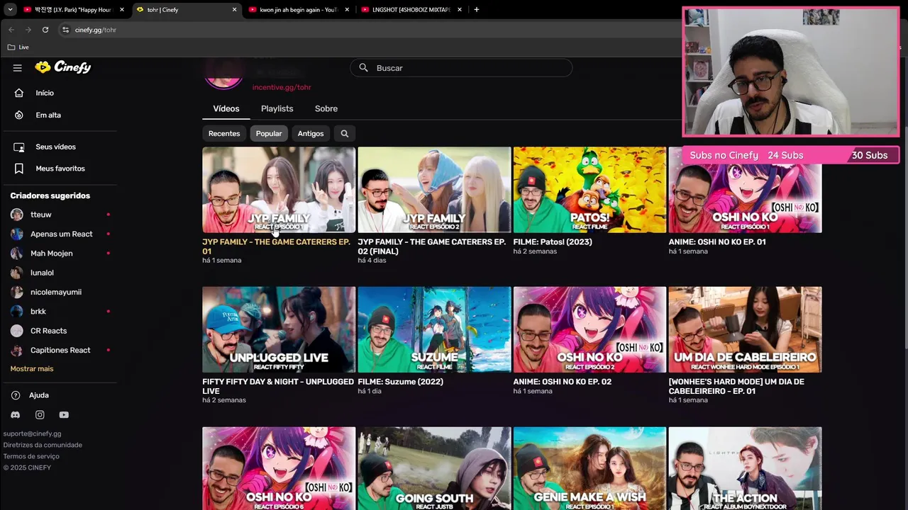908x510 pixels.
Task: Open Patos! film thumbnail
Action: 589,190
